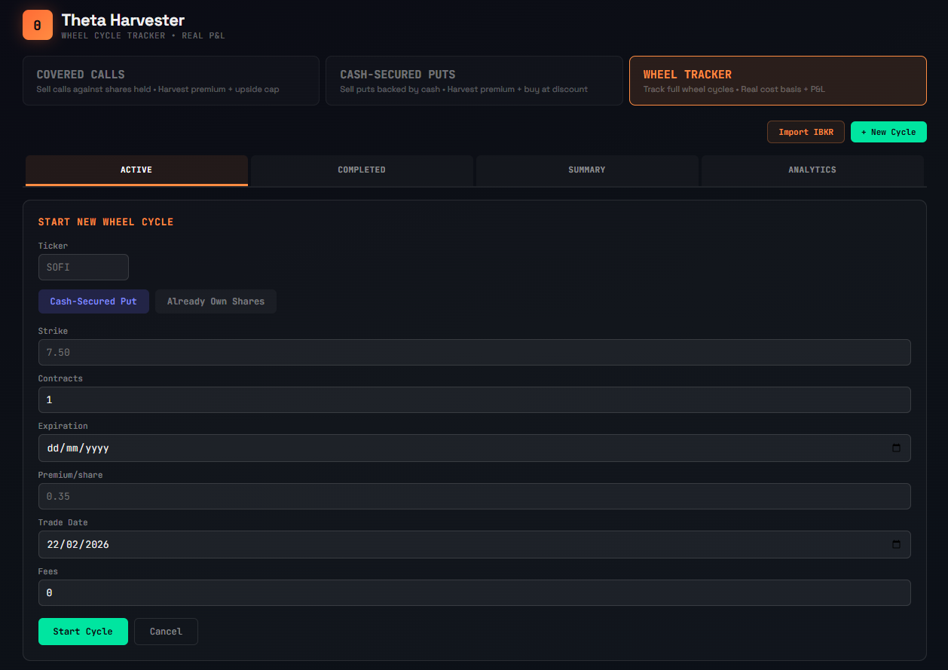This screenshot has width=948, height=670.
Task: Open the Expiration calendar picker icon
Action: coord(897,448)
